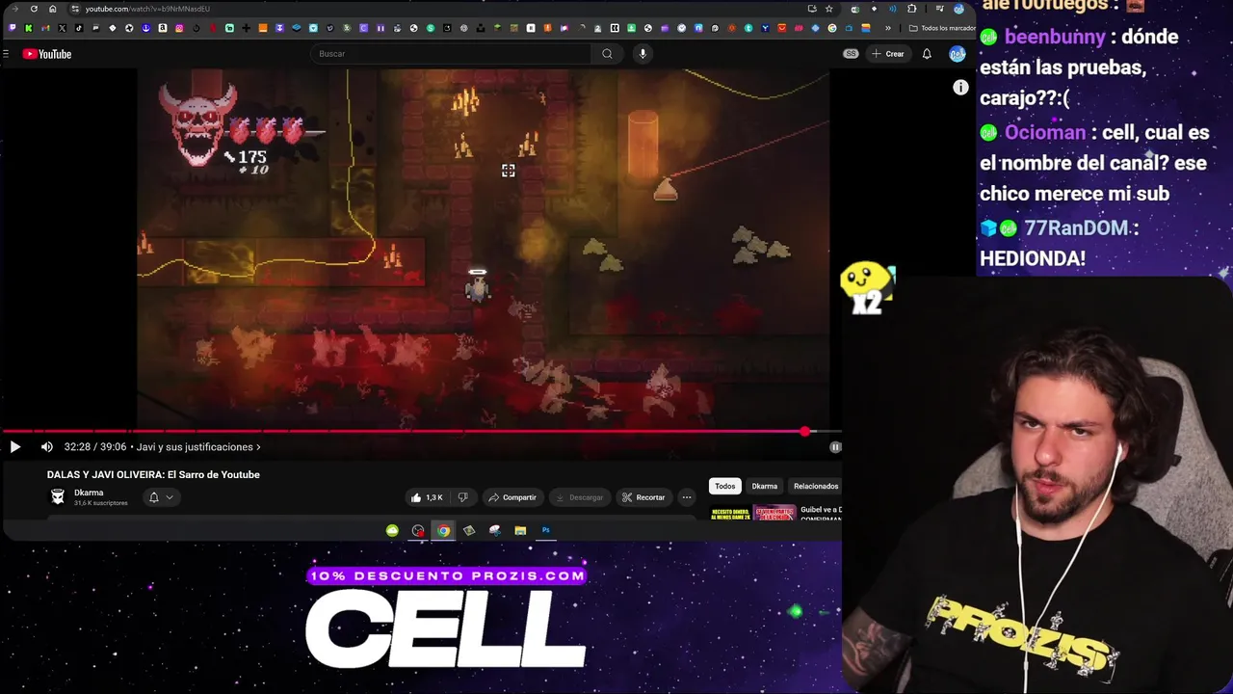Open the Todos los marcadores folder

click(x=943, y=28)
